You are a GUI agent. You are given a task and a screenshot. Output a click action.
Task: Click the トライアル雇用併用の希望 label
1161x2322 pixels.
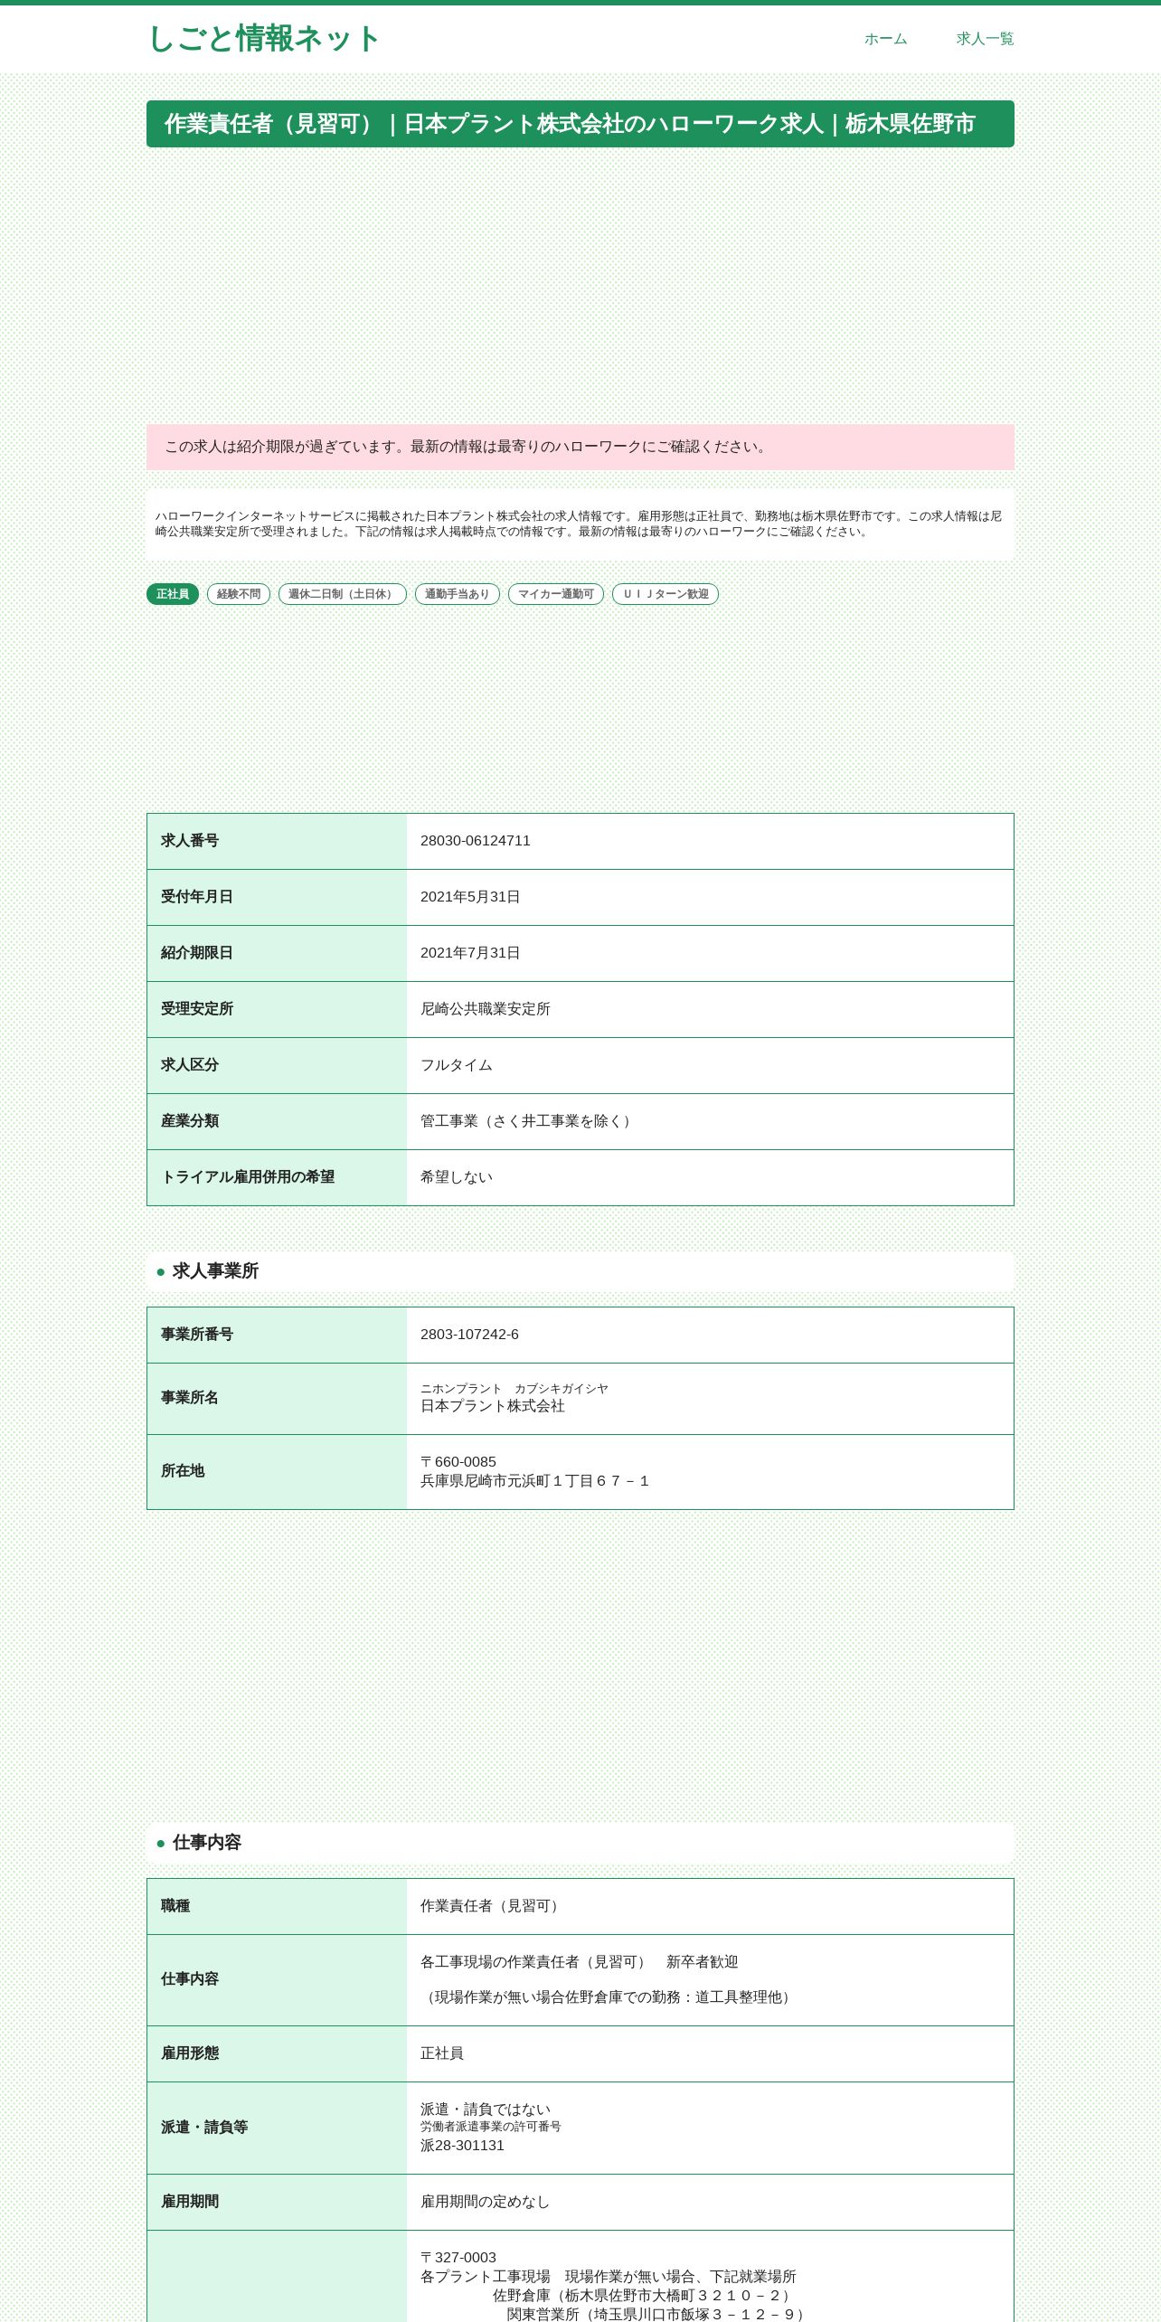pyautogui.click(x=248, y=1177)
